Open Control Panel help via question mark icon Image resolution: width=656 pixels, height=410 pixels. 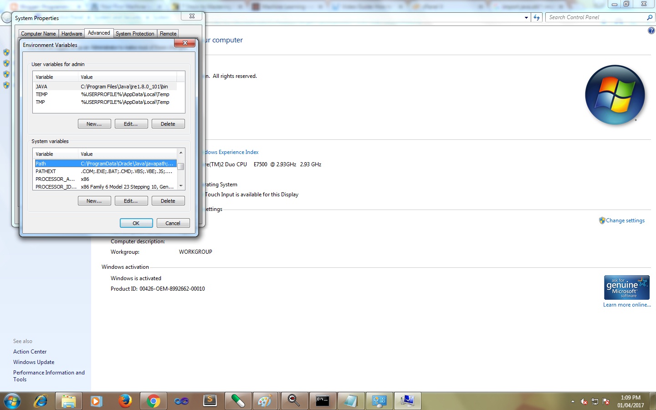651,31
